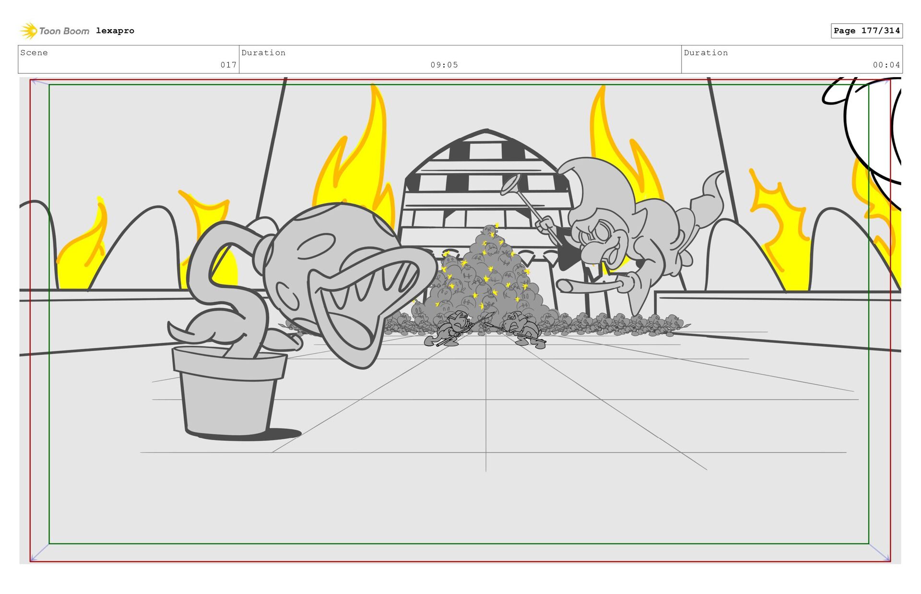Click the scene number '017'

(228, 65)
